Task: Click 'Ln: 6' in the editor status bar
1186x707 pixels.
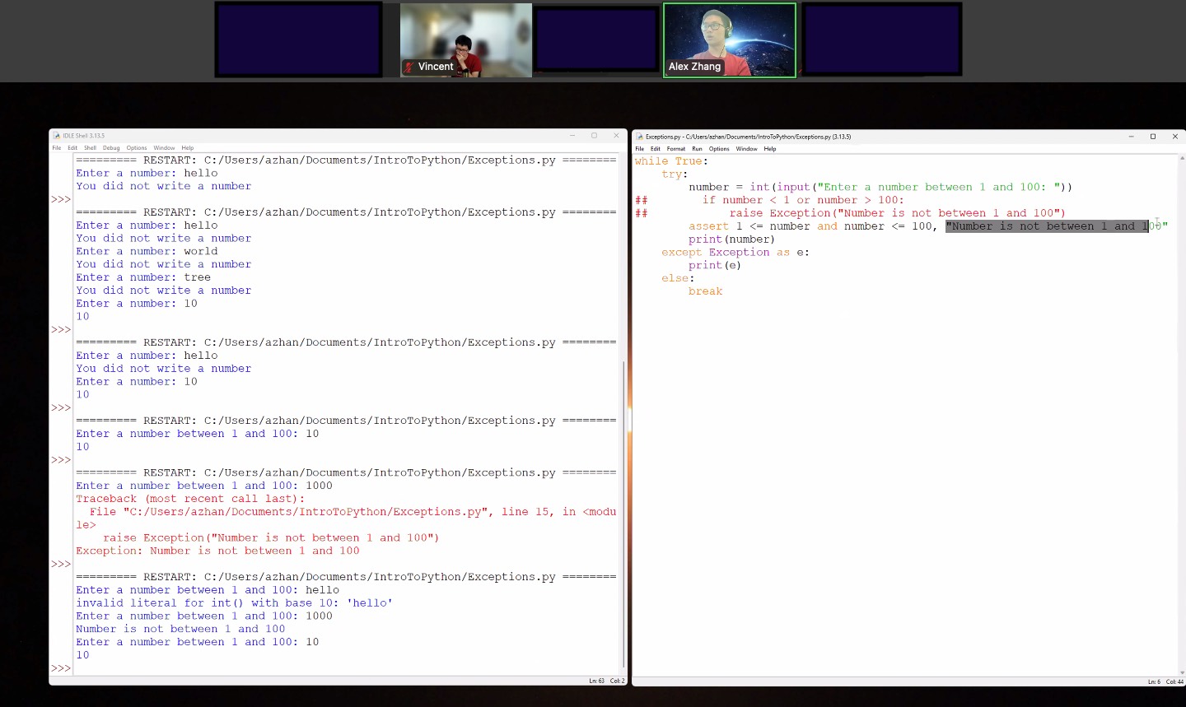Action: tap(1155, 682)
